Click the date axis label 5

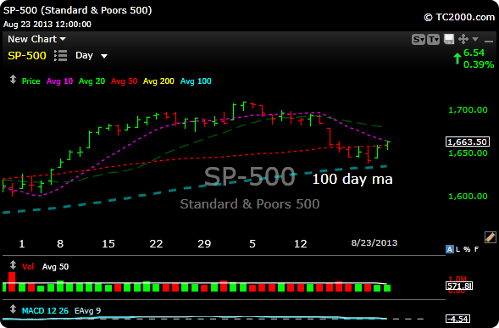coord(252,244)
